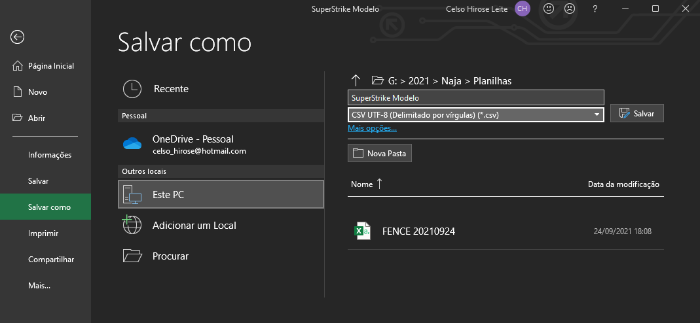The image size is (700, 323).
Task: Open the file type dropdown CSV UTF-8
Action: 476,114
